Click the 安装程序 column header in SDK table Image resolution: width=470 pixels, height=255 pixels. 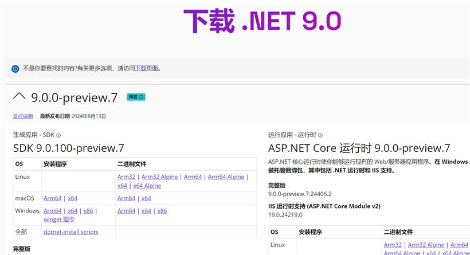(x=55, y=164)
